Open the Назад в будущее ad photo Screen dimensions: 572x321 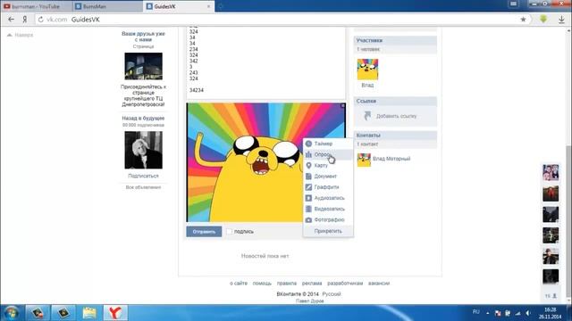coord(143,150)
